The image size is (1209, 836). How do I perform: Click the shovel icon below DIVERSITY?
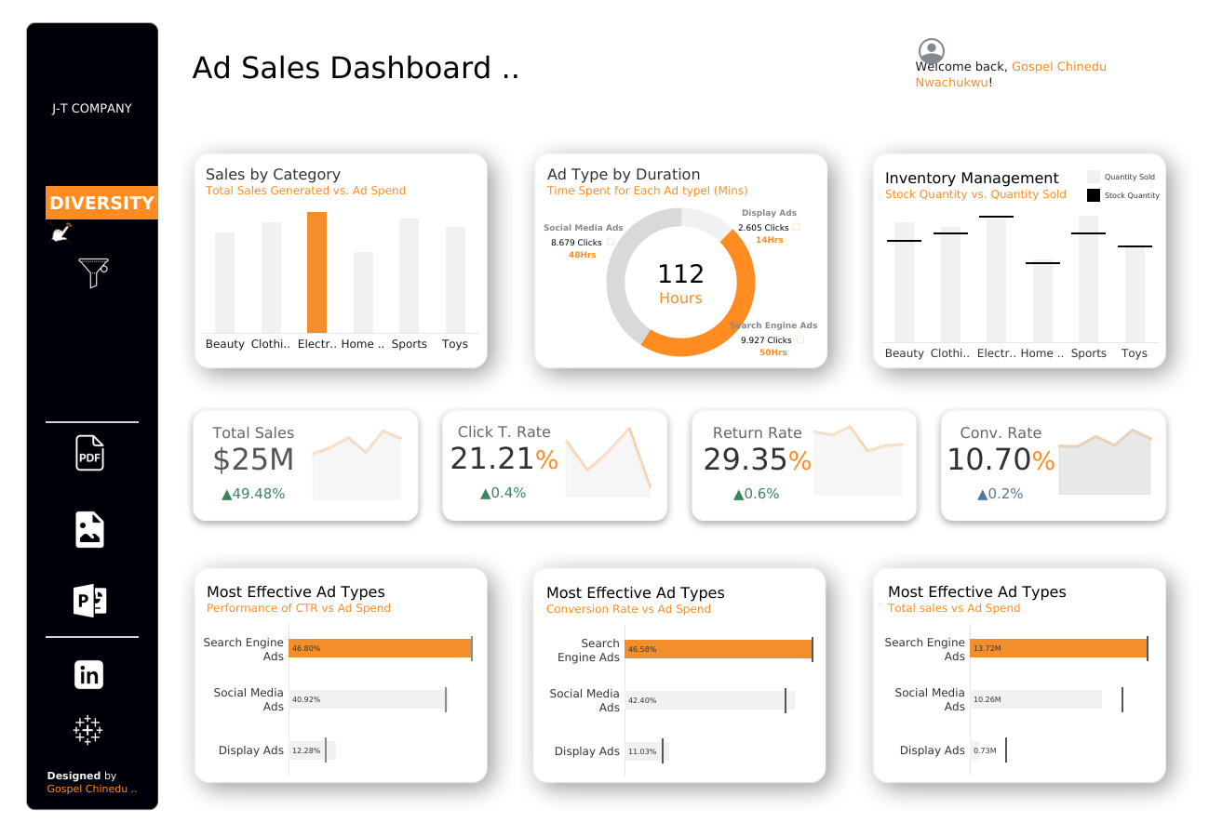[x=61, y=232]
